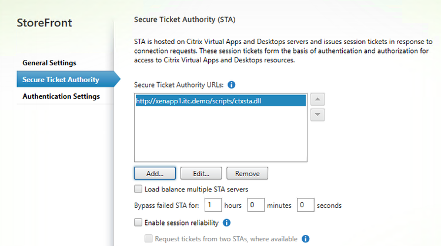The height and width of the screenshot is (246, 441).
Task: Click info icon beside Request tickets from two STAs
Action: [x=305, y=238]
